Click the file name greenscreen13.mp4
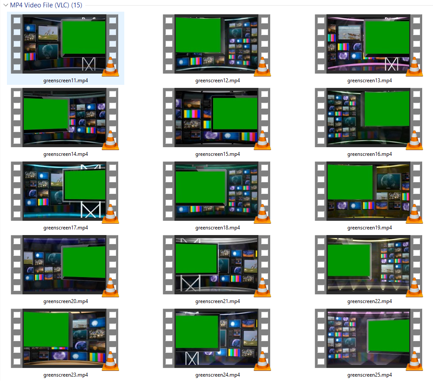This screenshot has width=433, height=387. pyautogui.click(x=369, y=81)
